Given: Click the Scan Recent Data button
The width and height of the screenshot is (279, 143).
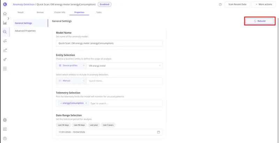Looking at the screenshot, I should tap(237, 5).
